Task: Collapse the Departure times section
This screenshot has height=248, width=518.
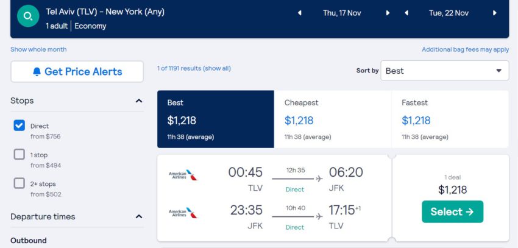Action: coord(139,217)
